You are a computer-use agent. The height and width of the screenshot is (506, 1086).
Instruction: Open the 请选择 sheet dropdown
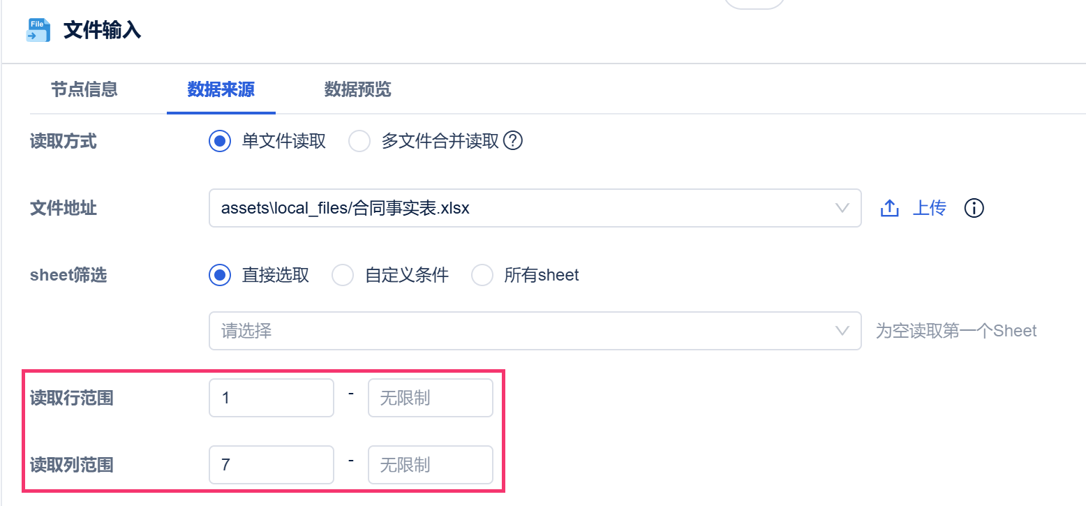coord(535,331)
